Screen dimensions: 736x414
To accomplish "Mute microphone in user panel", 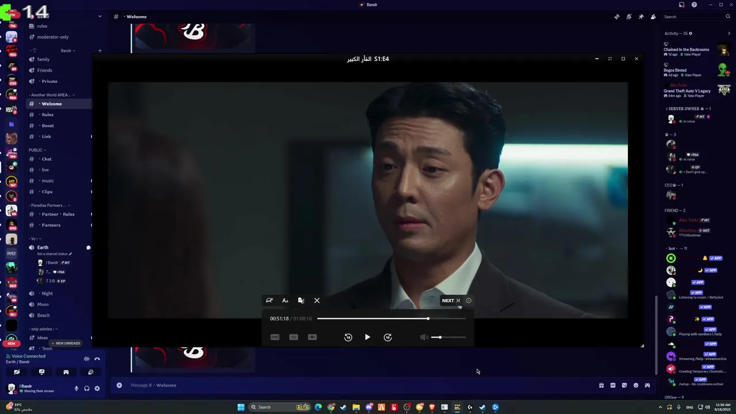I will [76, 389].
